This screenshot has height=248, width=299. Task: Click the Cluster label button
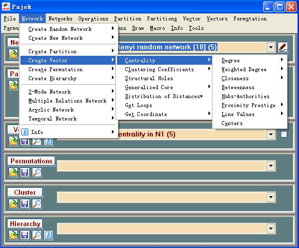click(x=25, y=192)
